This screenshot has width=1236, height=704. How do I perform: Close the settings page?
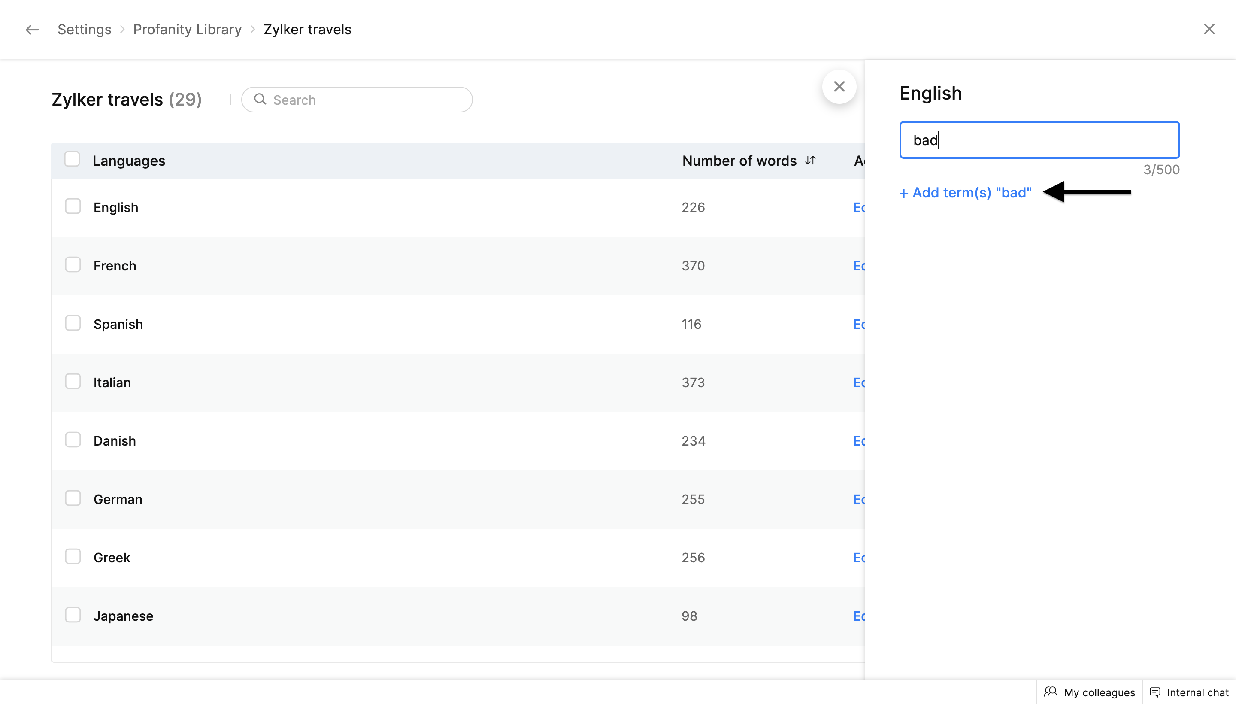click(x=1209, y=29)
